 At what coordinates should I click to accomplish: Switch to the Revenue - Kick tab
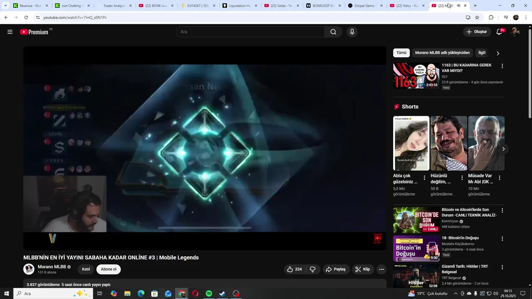(30, 6)
